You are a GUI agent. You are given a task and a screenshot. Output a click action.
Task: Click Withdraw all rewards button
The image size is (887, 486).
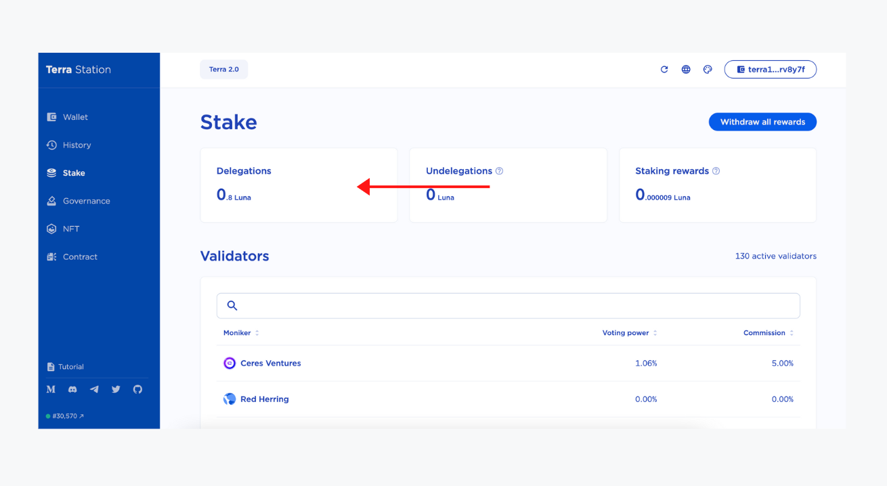[x=762, y=122]
